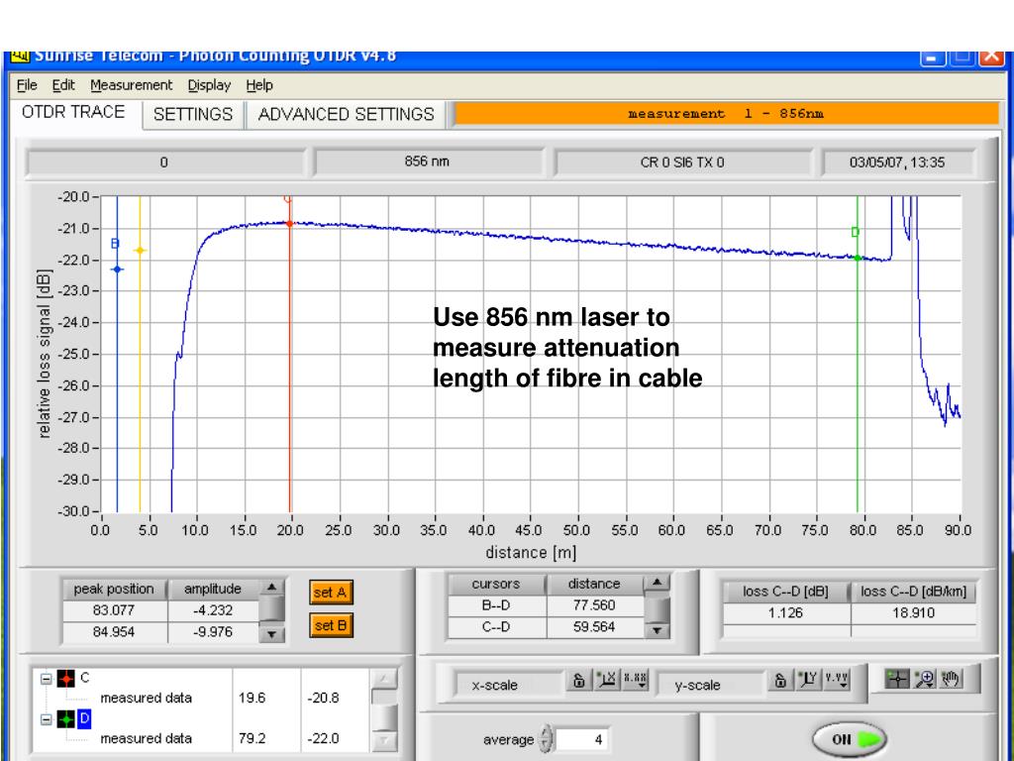Click the cursors table scrollbar thumb
1014x761 pixels.
pos(658,610)
